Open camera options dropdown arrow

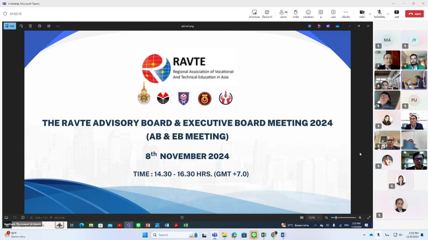click(x=370, y=14)
